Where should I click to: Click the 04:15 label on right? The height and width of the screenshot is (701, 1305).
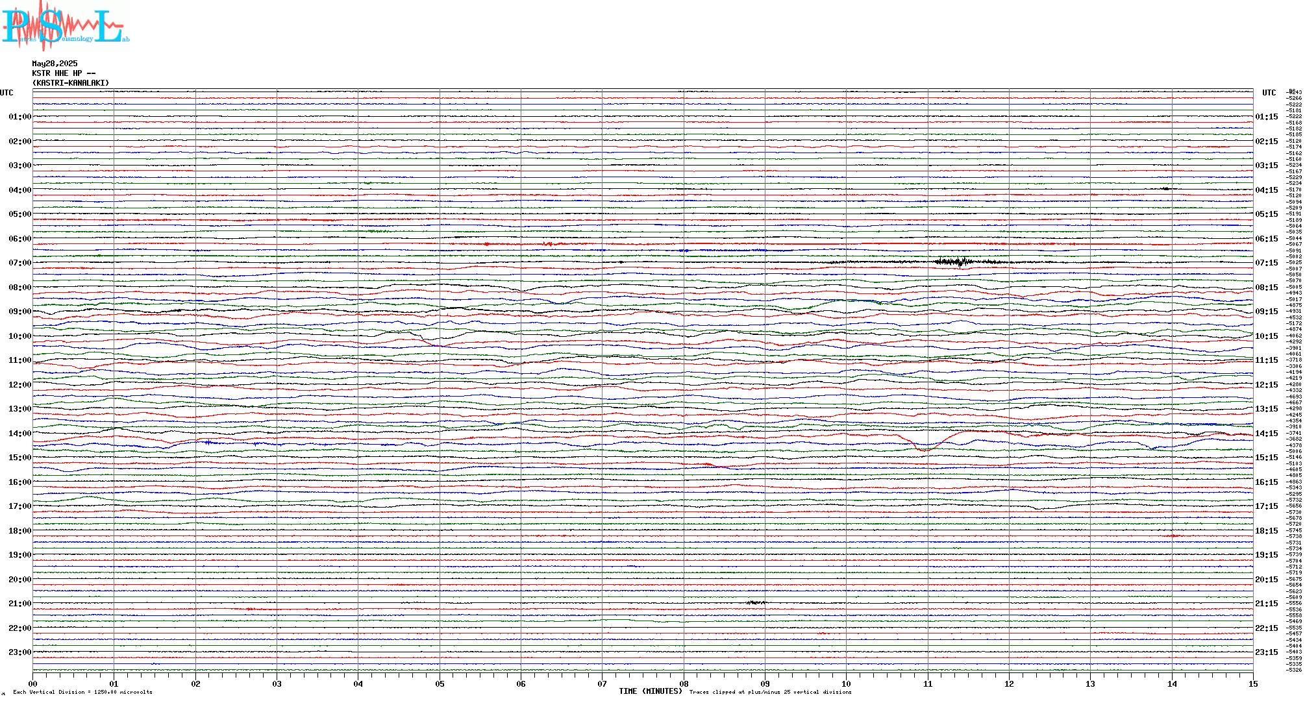point(1267,190)
